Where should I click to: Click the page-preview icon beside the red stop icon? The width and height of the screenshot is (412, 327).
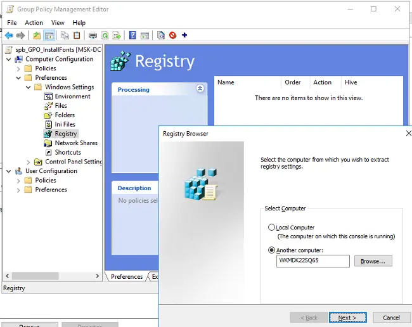pyautogui.click(x=161, y=35)
